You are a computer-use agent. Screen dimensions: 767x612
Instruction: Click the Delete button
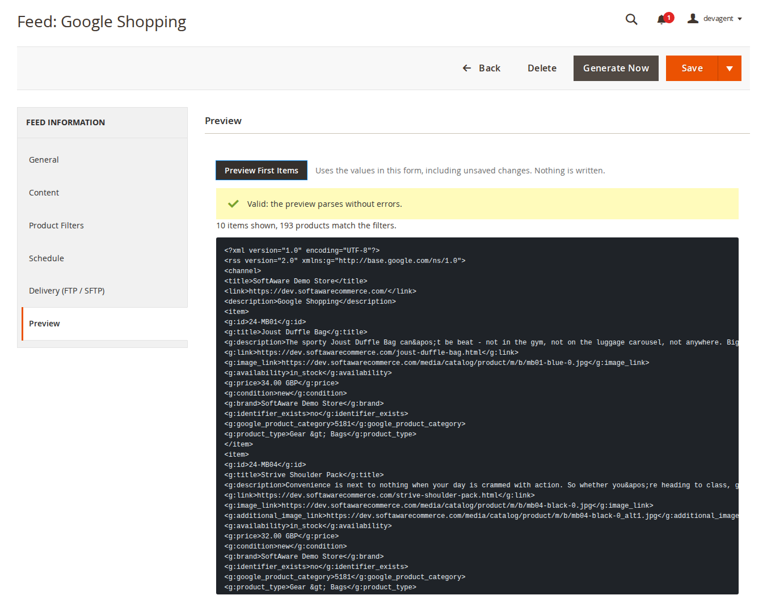tap(542, 69)
